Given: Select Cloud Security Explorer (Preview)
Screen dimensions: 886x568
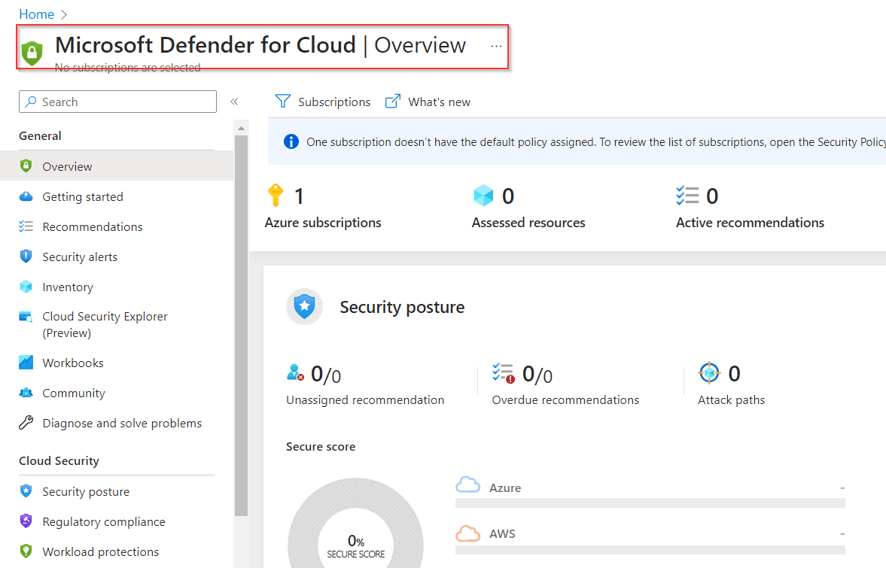Looking at the screenshot, I should click(x=105, y=324).
